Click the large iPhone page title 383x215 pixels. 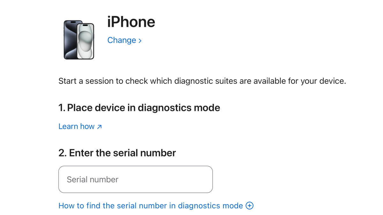click(131, 22)
